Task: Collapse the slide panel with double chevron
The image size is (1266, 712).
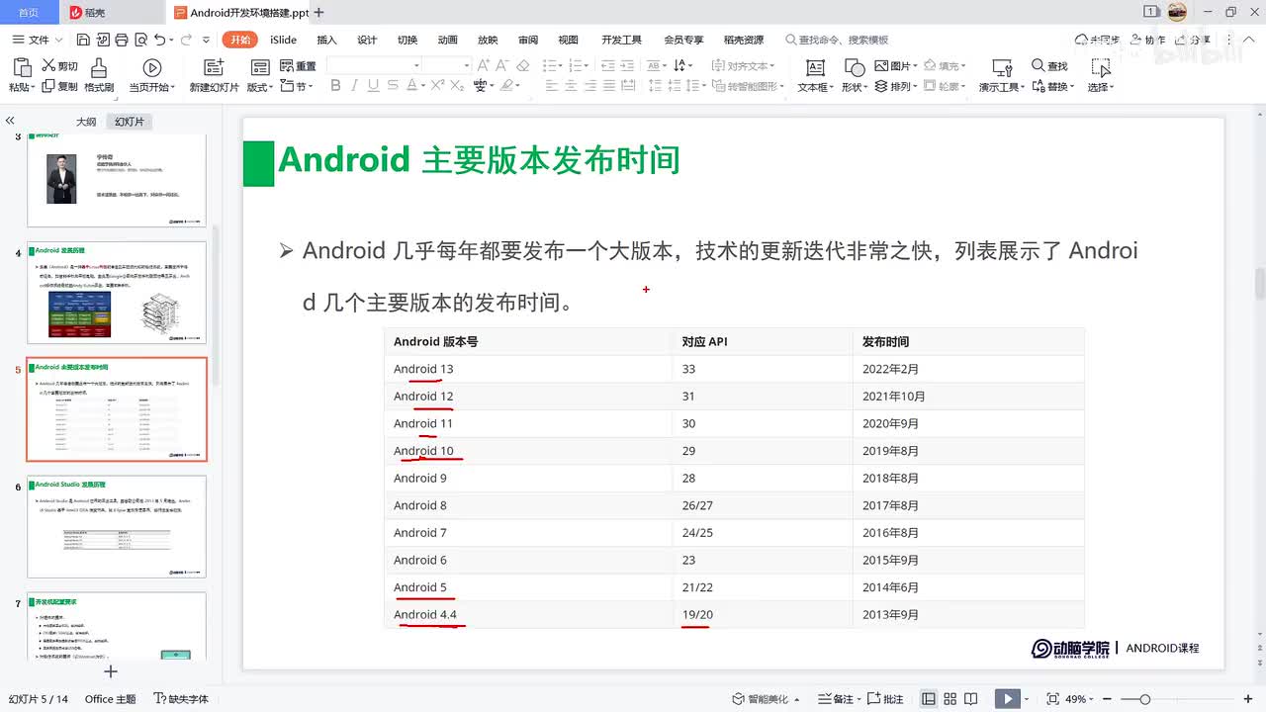Action: click(10, 121)
